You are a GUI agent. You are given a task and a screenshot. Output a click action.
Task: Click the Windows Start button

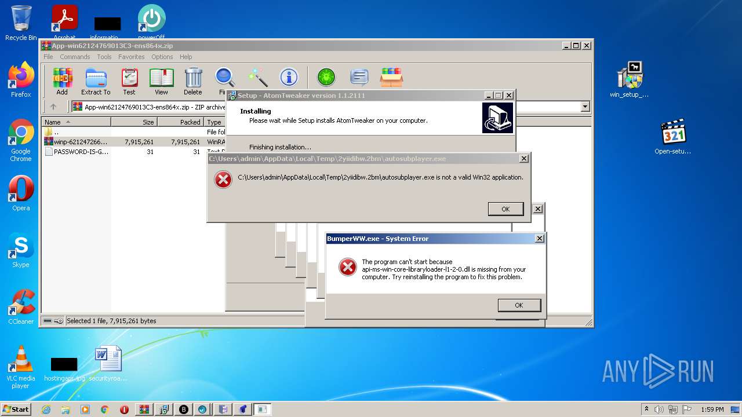pos(16,409)
